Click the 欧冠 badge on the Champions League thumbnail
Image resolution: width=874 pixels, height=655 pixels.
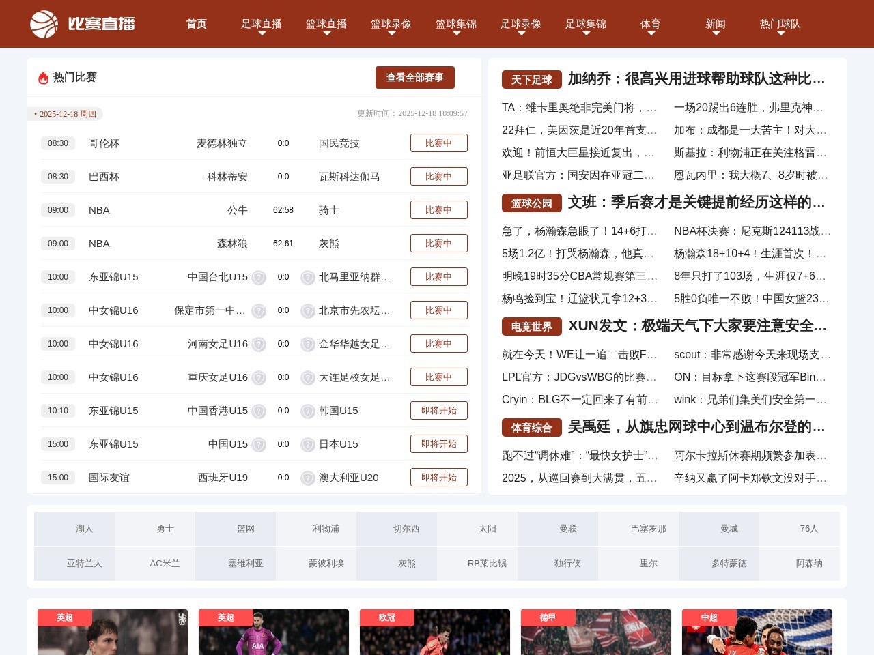point(386,617)
